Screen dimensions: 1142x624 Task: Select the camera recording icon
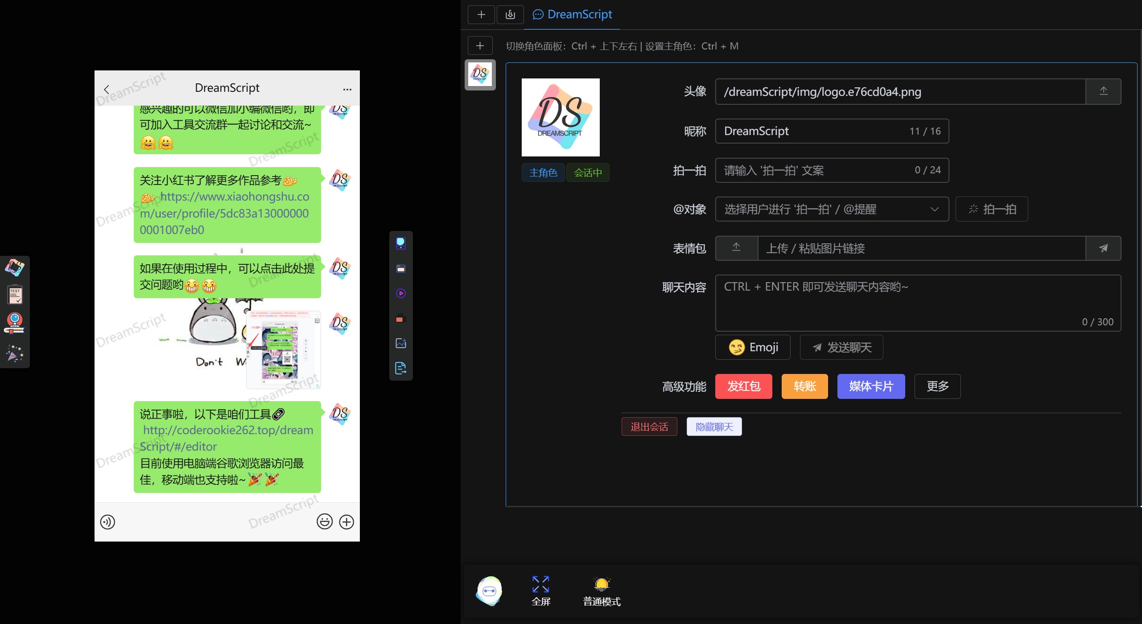coord(400,318)
